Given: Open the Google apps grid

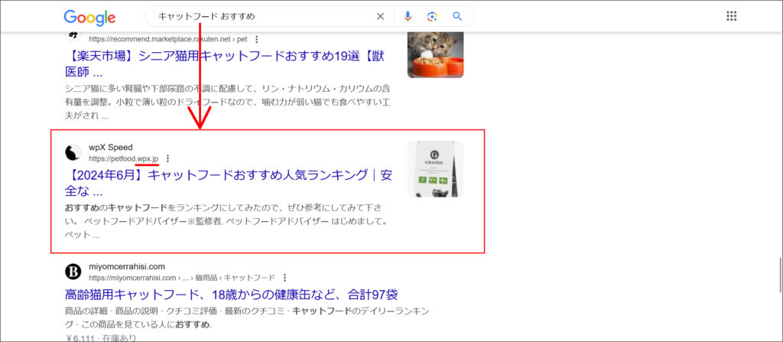Looking at the screenshot, I should pos(730,16).
